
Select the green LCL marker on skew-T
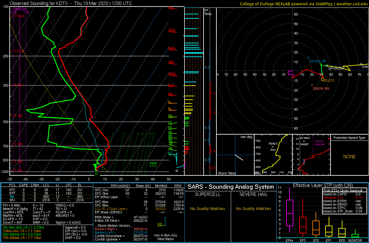point(154,165)
